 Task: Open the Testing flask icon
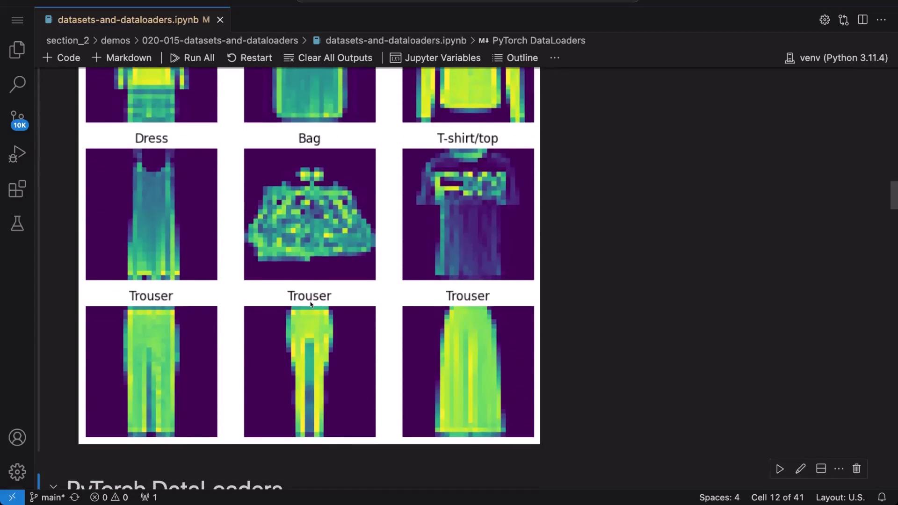[17, 224]
